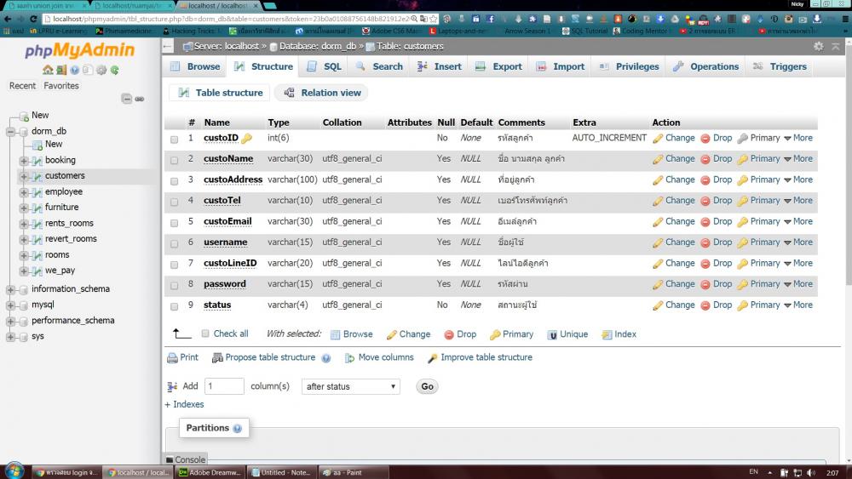Open phpMyAdmin home icon in sidebar

tap(48, 70)
